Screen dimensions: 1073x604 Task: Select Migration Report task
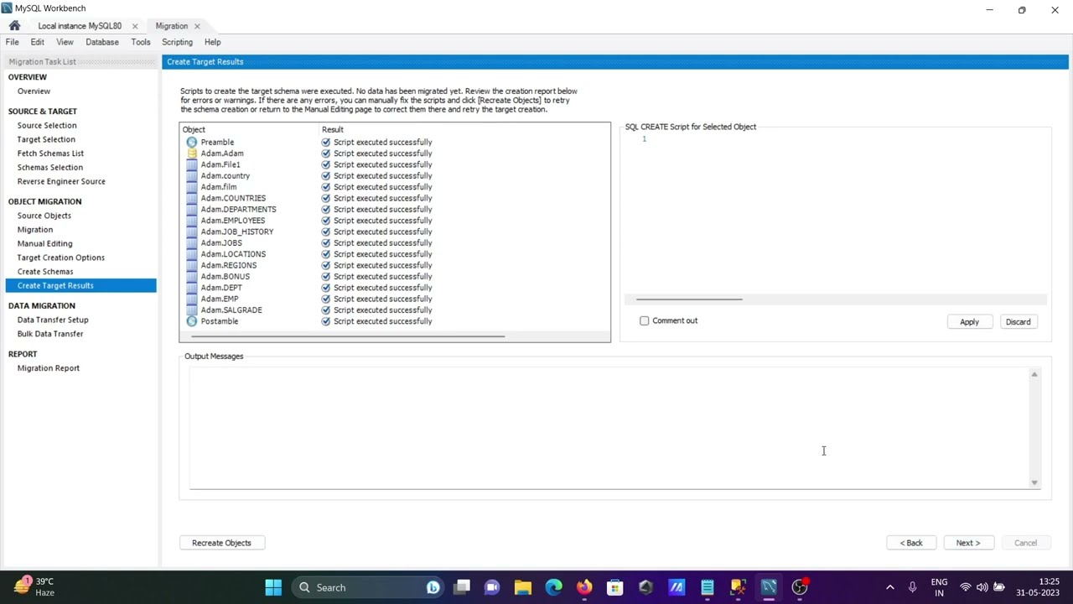49,368
